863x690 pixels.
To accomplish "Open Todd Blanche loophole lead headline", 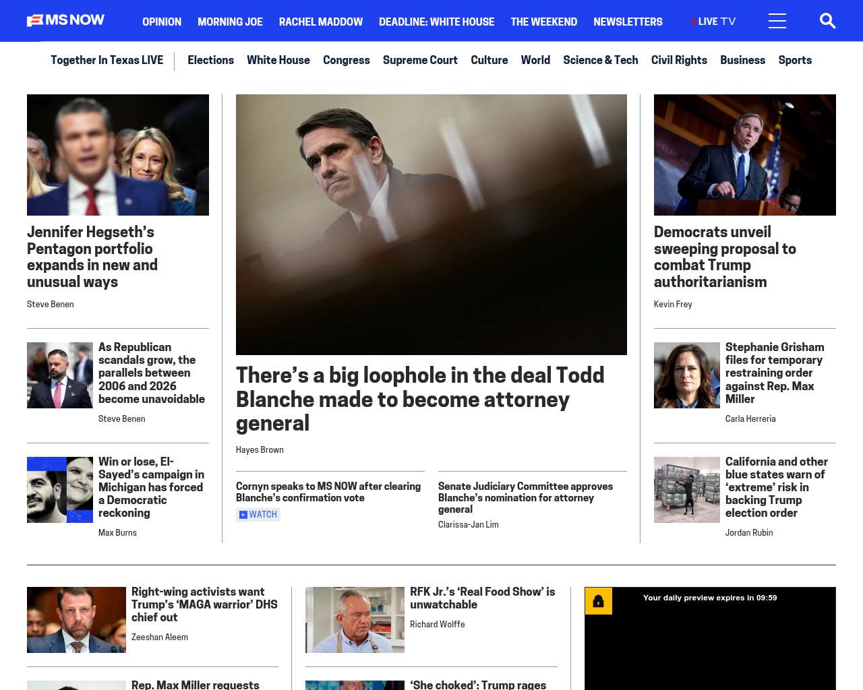I will pos(420,399).
